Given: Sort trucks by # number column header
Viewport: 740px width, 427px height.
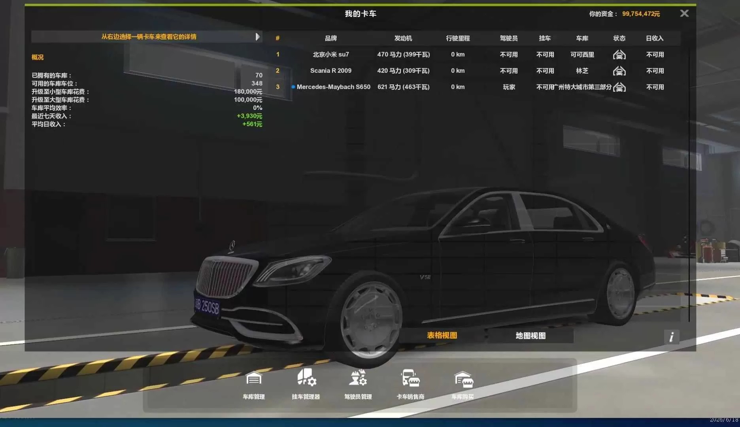Looking at the screenshot, I should [277, 38].
